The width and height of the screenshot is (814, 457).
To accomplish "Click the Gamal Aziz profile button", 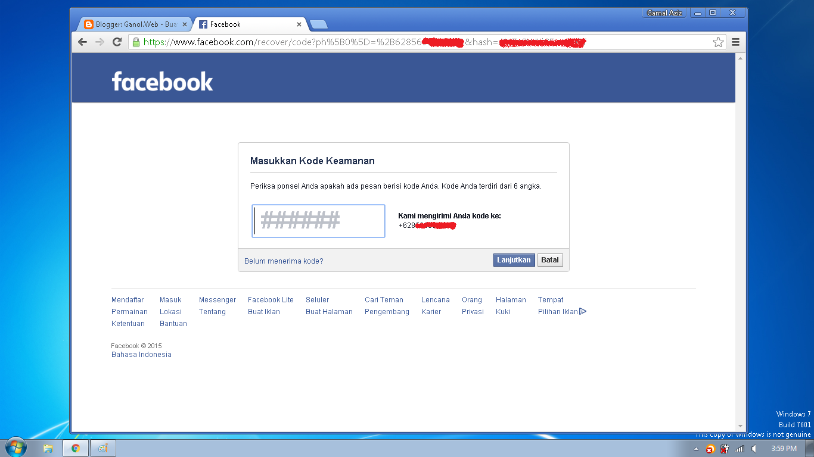I will tap(665, 12).
